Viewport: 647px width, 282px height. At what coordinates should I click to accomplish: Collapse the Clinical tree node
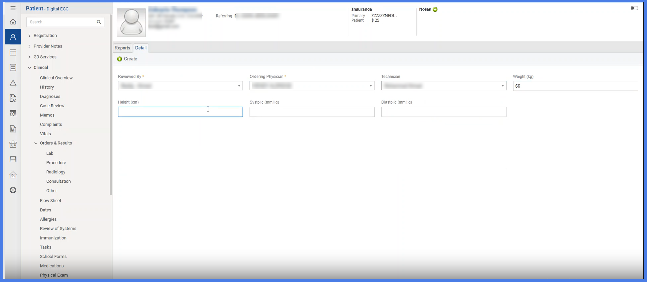29,67
